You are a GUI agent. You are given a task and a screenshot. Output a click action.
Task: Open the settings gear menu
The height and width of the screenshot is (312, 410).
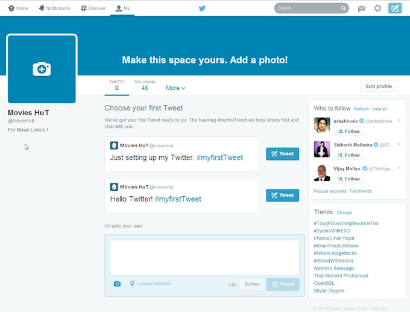click(x=377, y=8)
